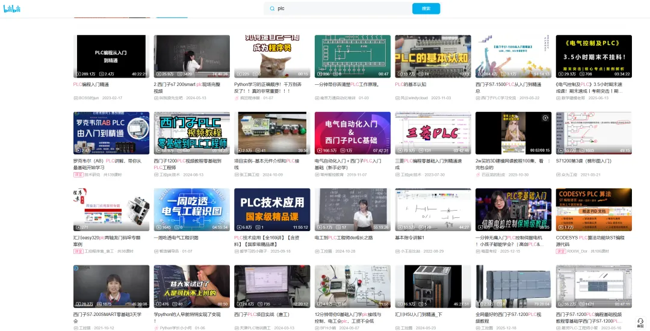
Task: Open the 电气控制及PLC 3.5小时 thumbnail
Action: [x=594, y=57]
